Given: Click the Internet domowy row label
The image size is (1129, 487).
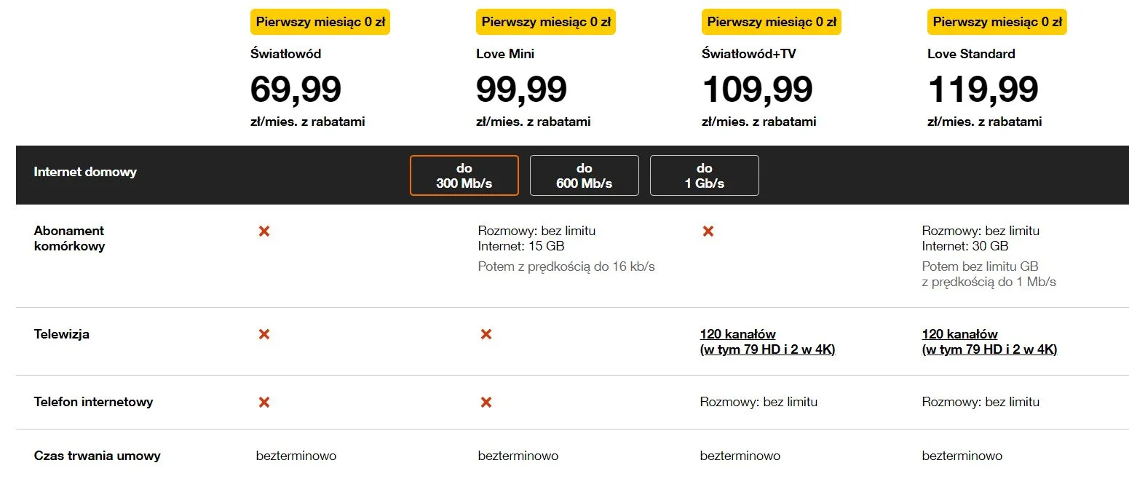Looking at the screenshot, I should (x=85, y=172).
